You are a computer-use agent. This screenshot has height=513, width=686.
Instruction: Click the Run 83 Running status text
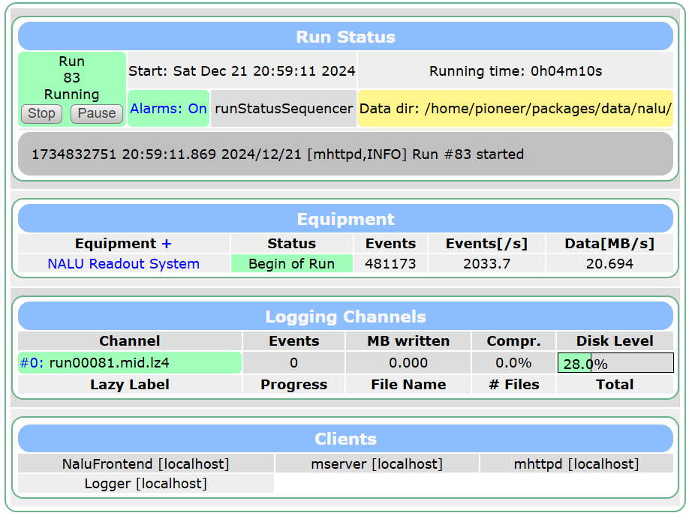point(72,78)
